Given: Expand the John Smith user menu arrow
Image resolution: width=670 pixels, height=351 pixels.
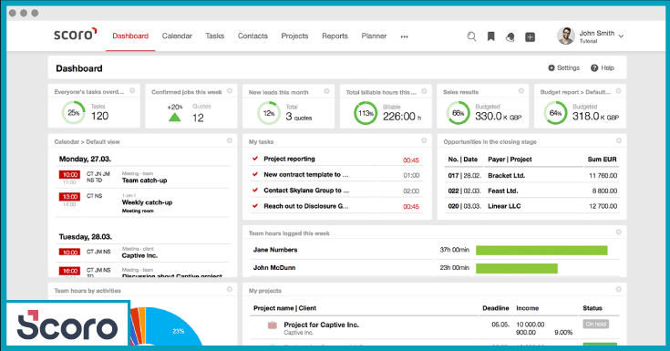Looking at the screenshot, I should (x=621, y=36).
